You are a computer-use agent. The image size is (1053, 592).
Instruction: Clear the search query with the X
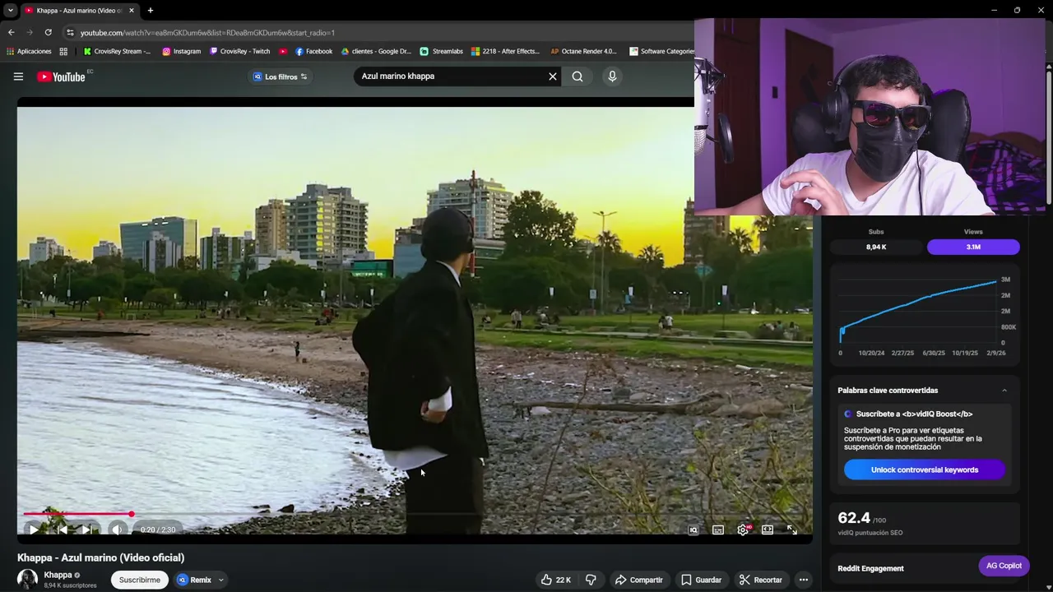click(553, 76)
